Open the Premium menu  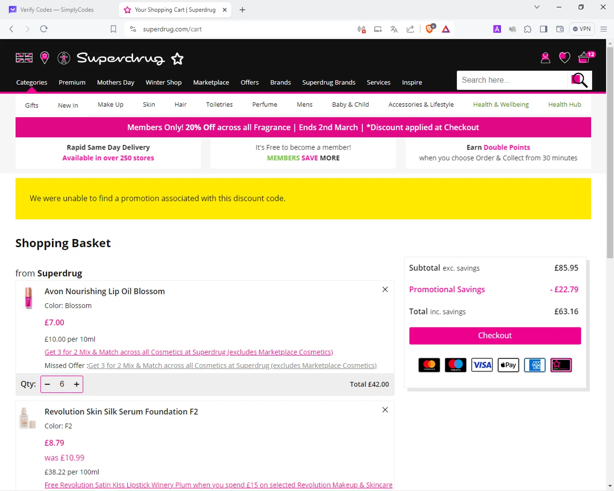click(x=72, y=82)
